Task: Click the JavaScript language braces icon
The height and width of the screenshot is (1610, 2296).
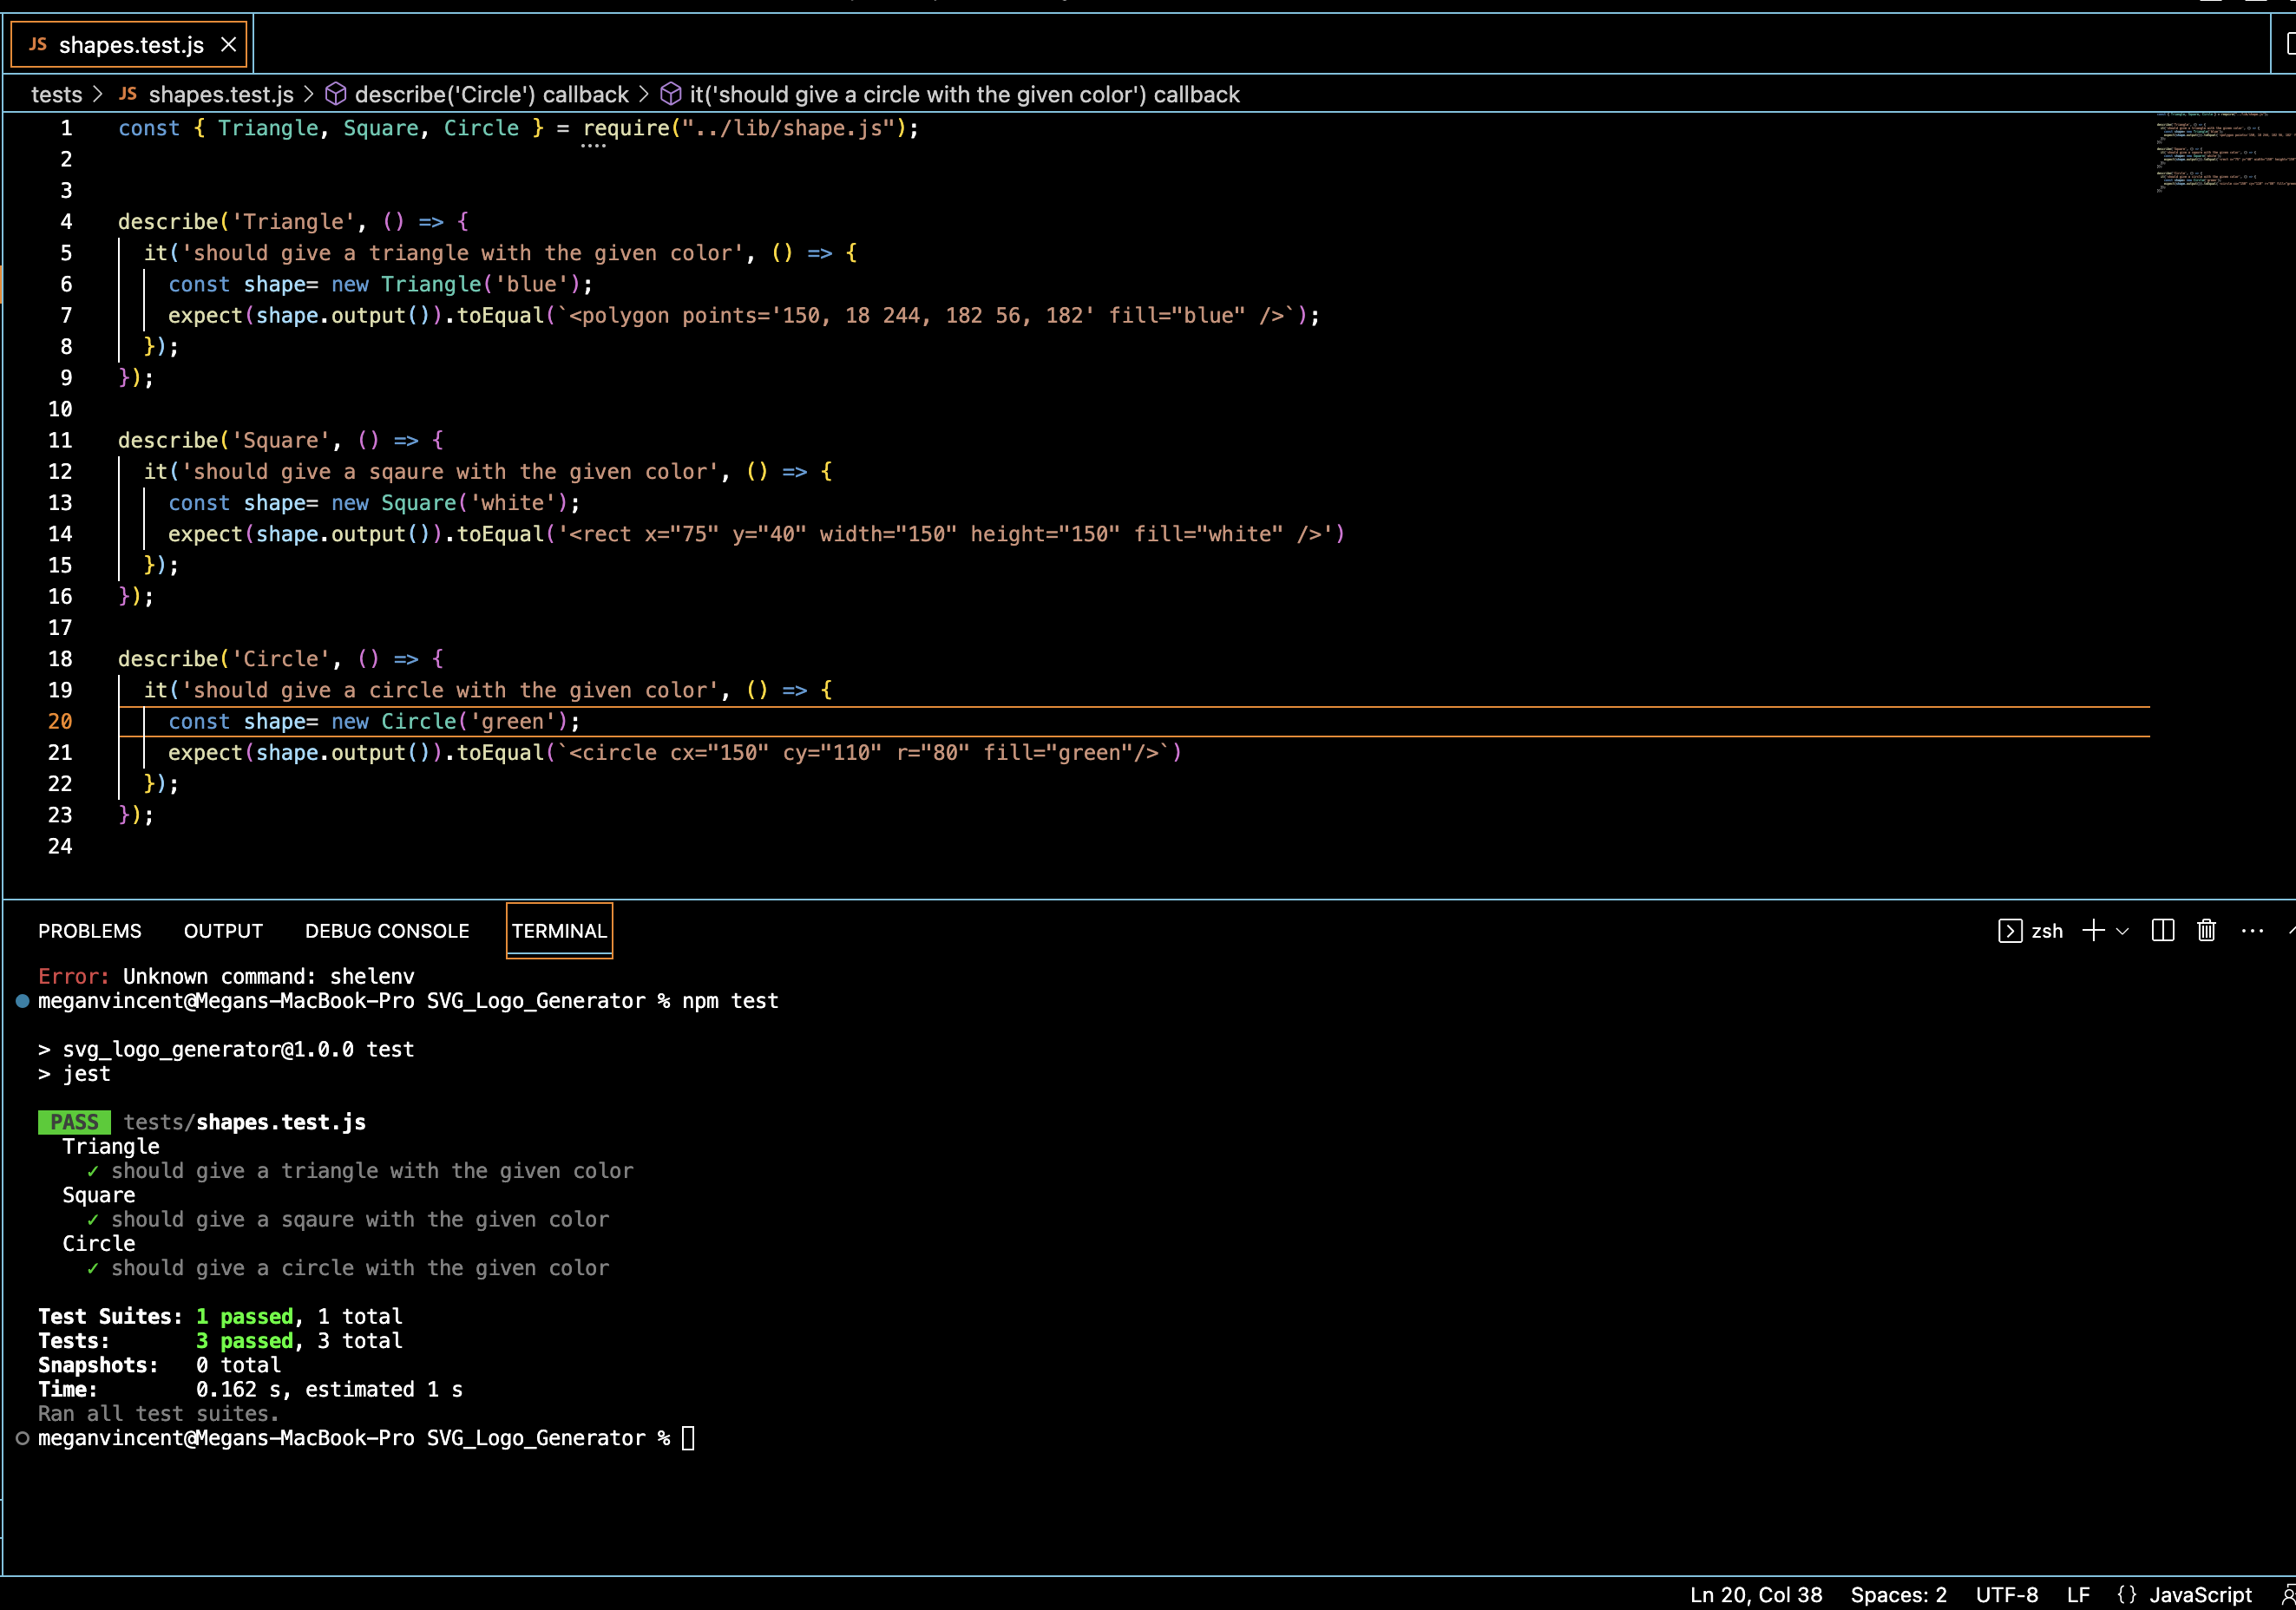Action: tap(2127, 1594)
